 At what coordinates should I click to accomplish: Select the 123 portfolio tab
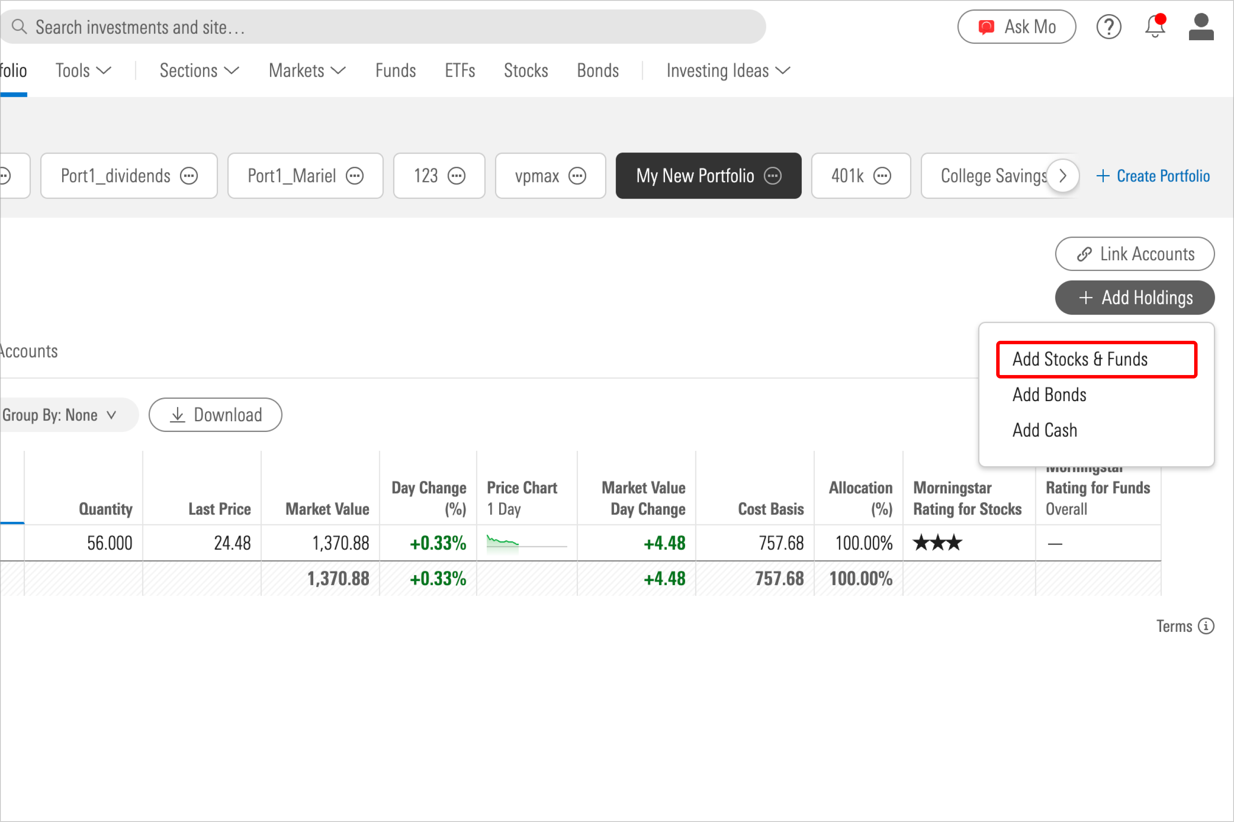439,176
